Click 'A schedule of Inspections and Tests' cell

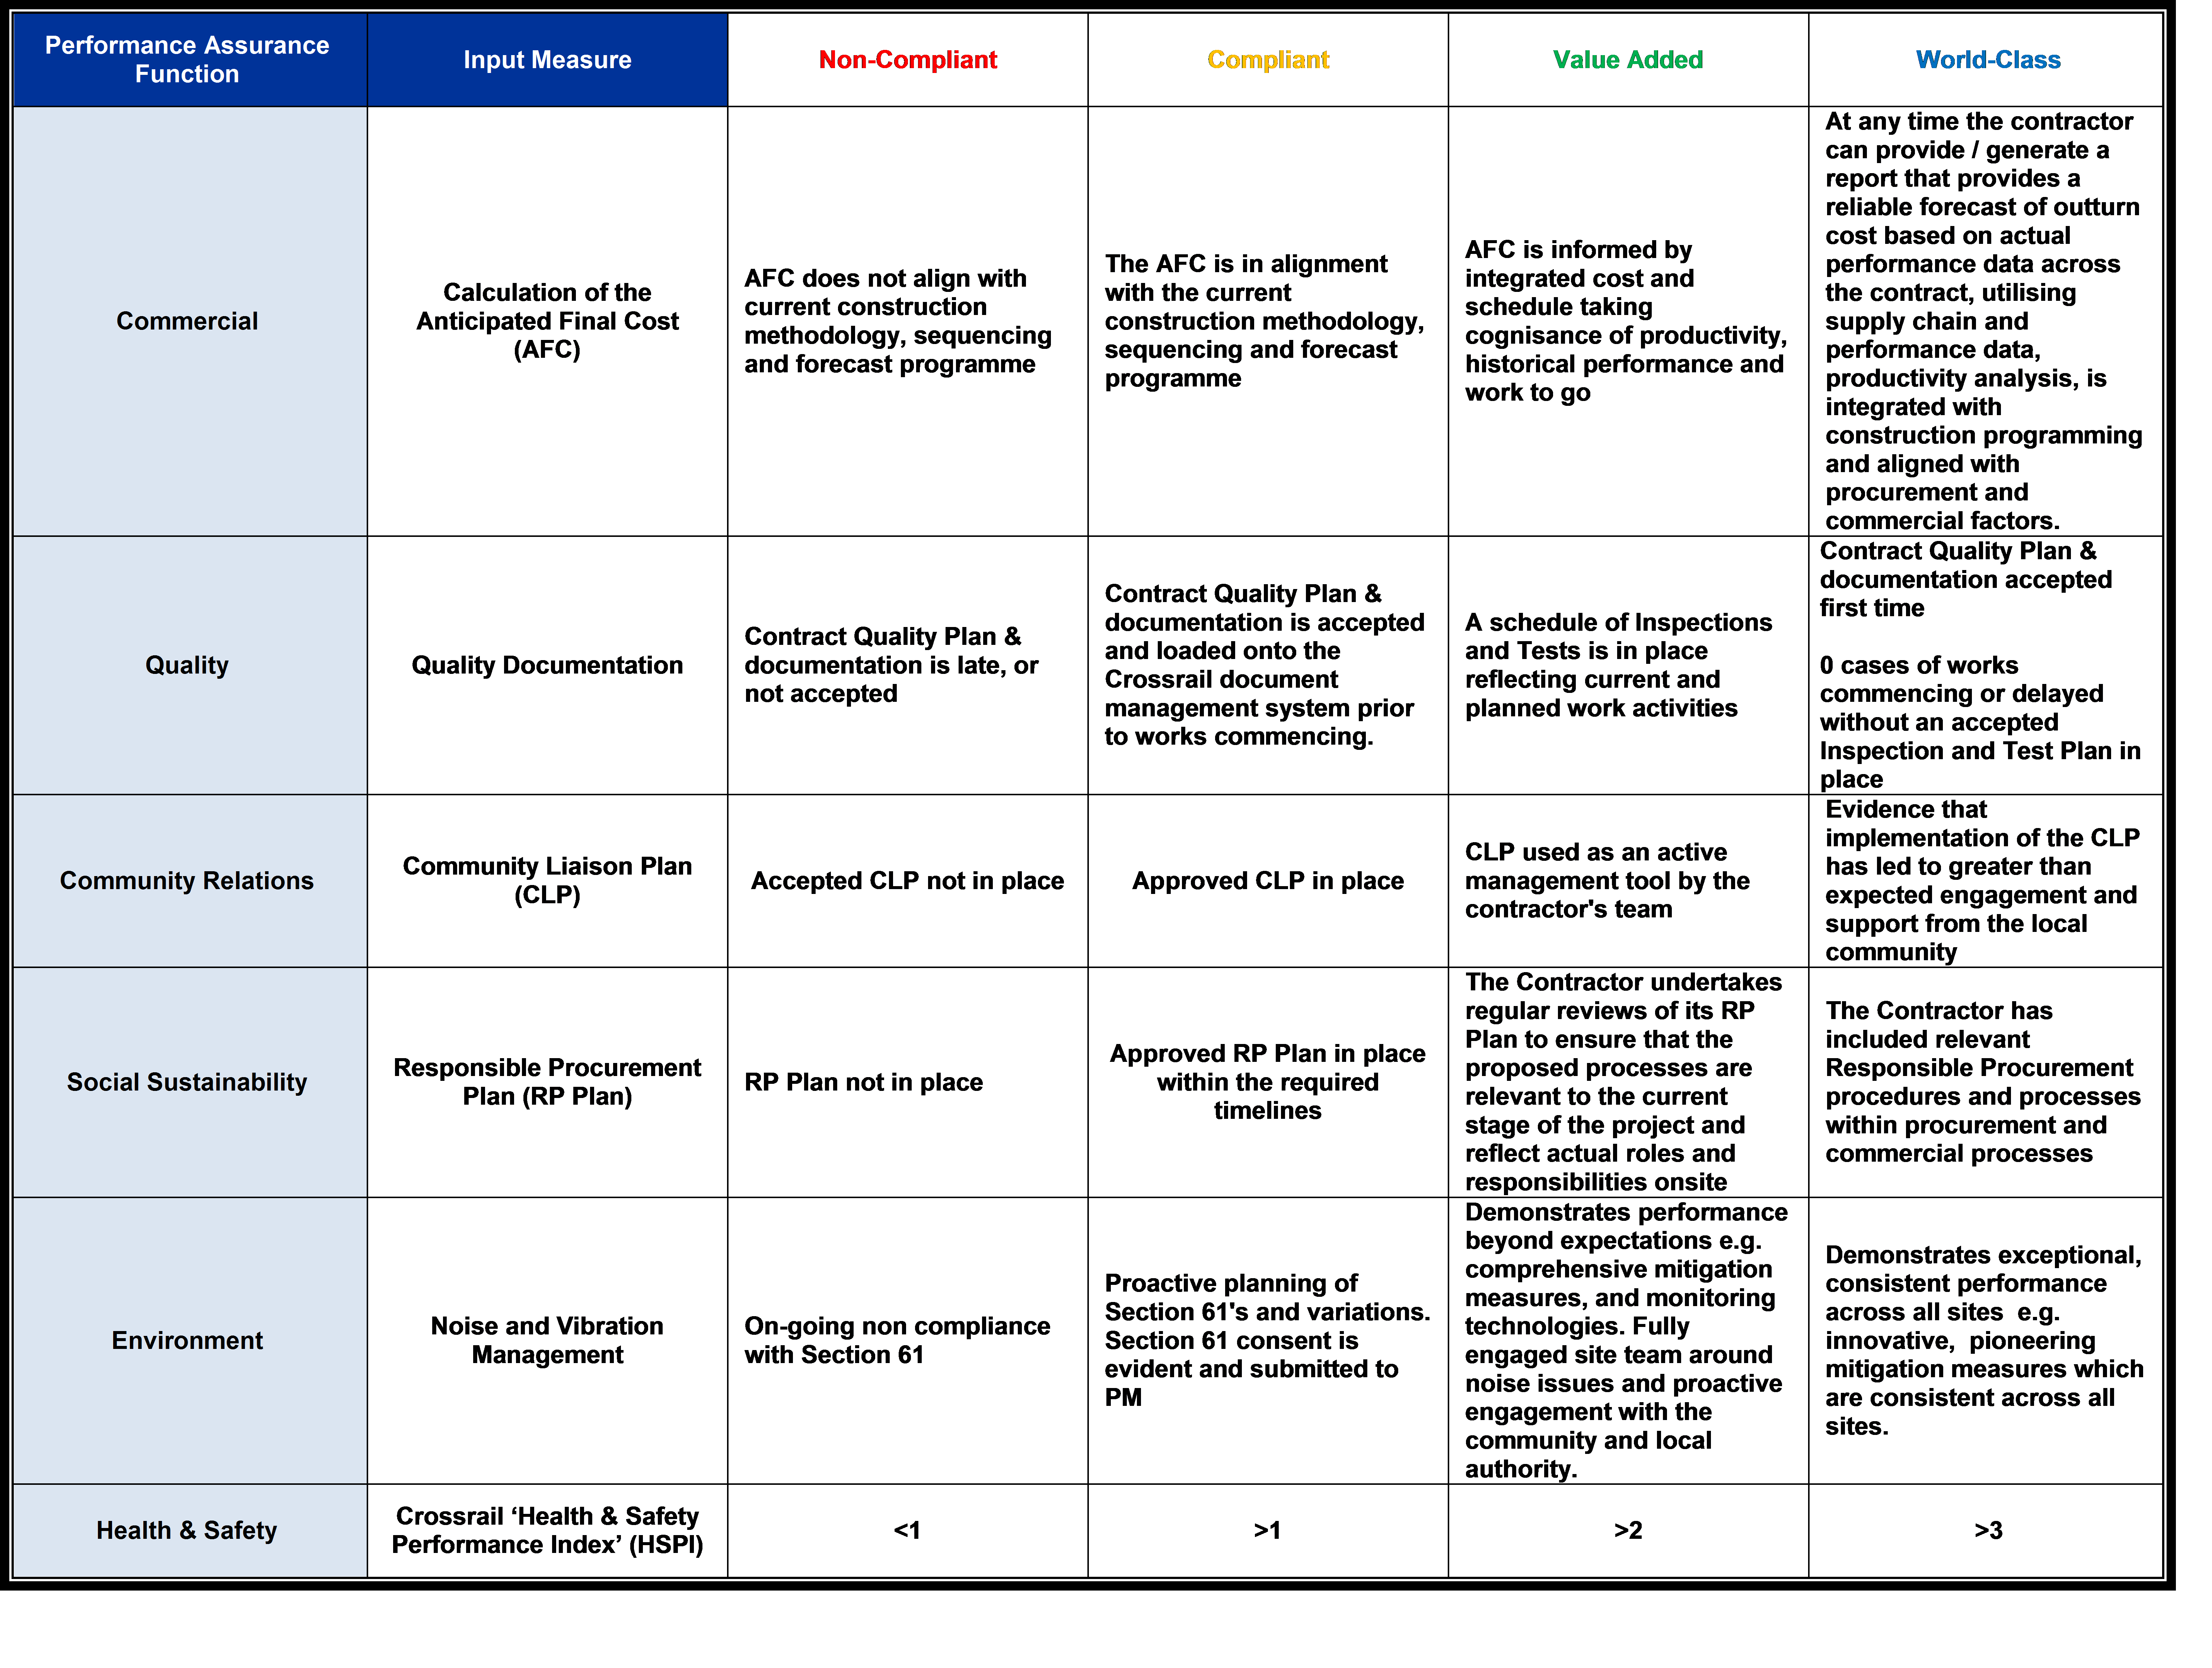click(x=1628, y=665)
